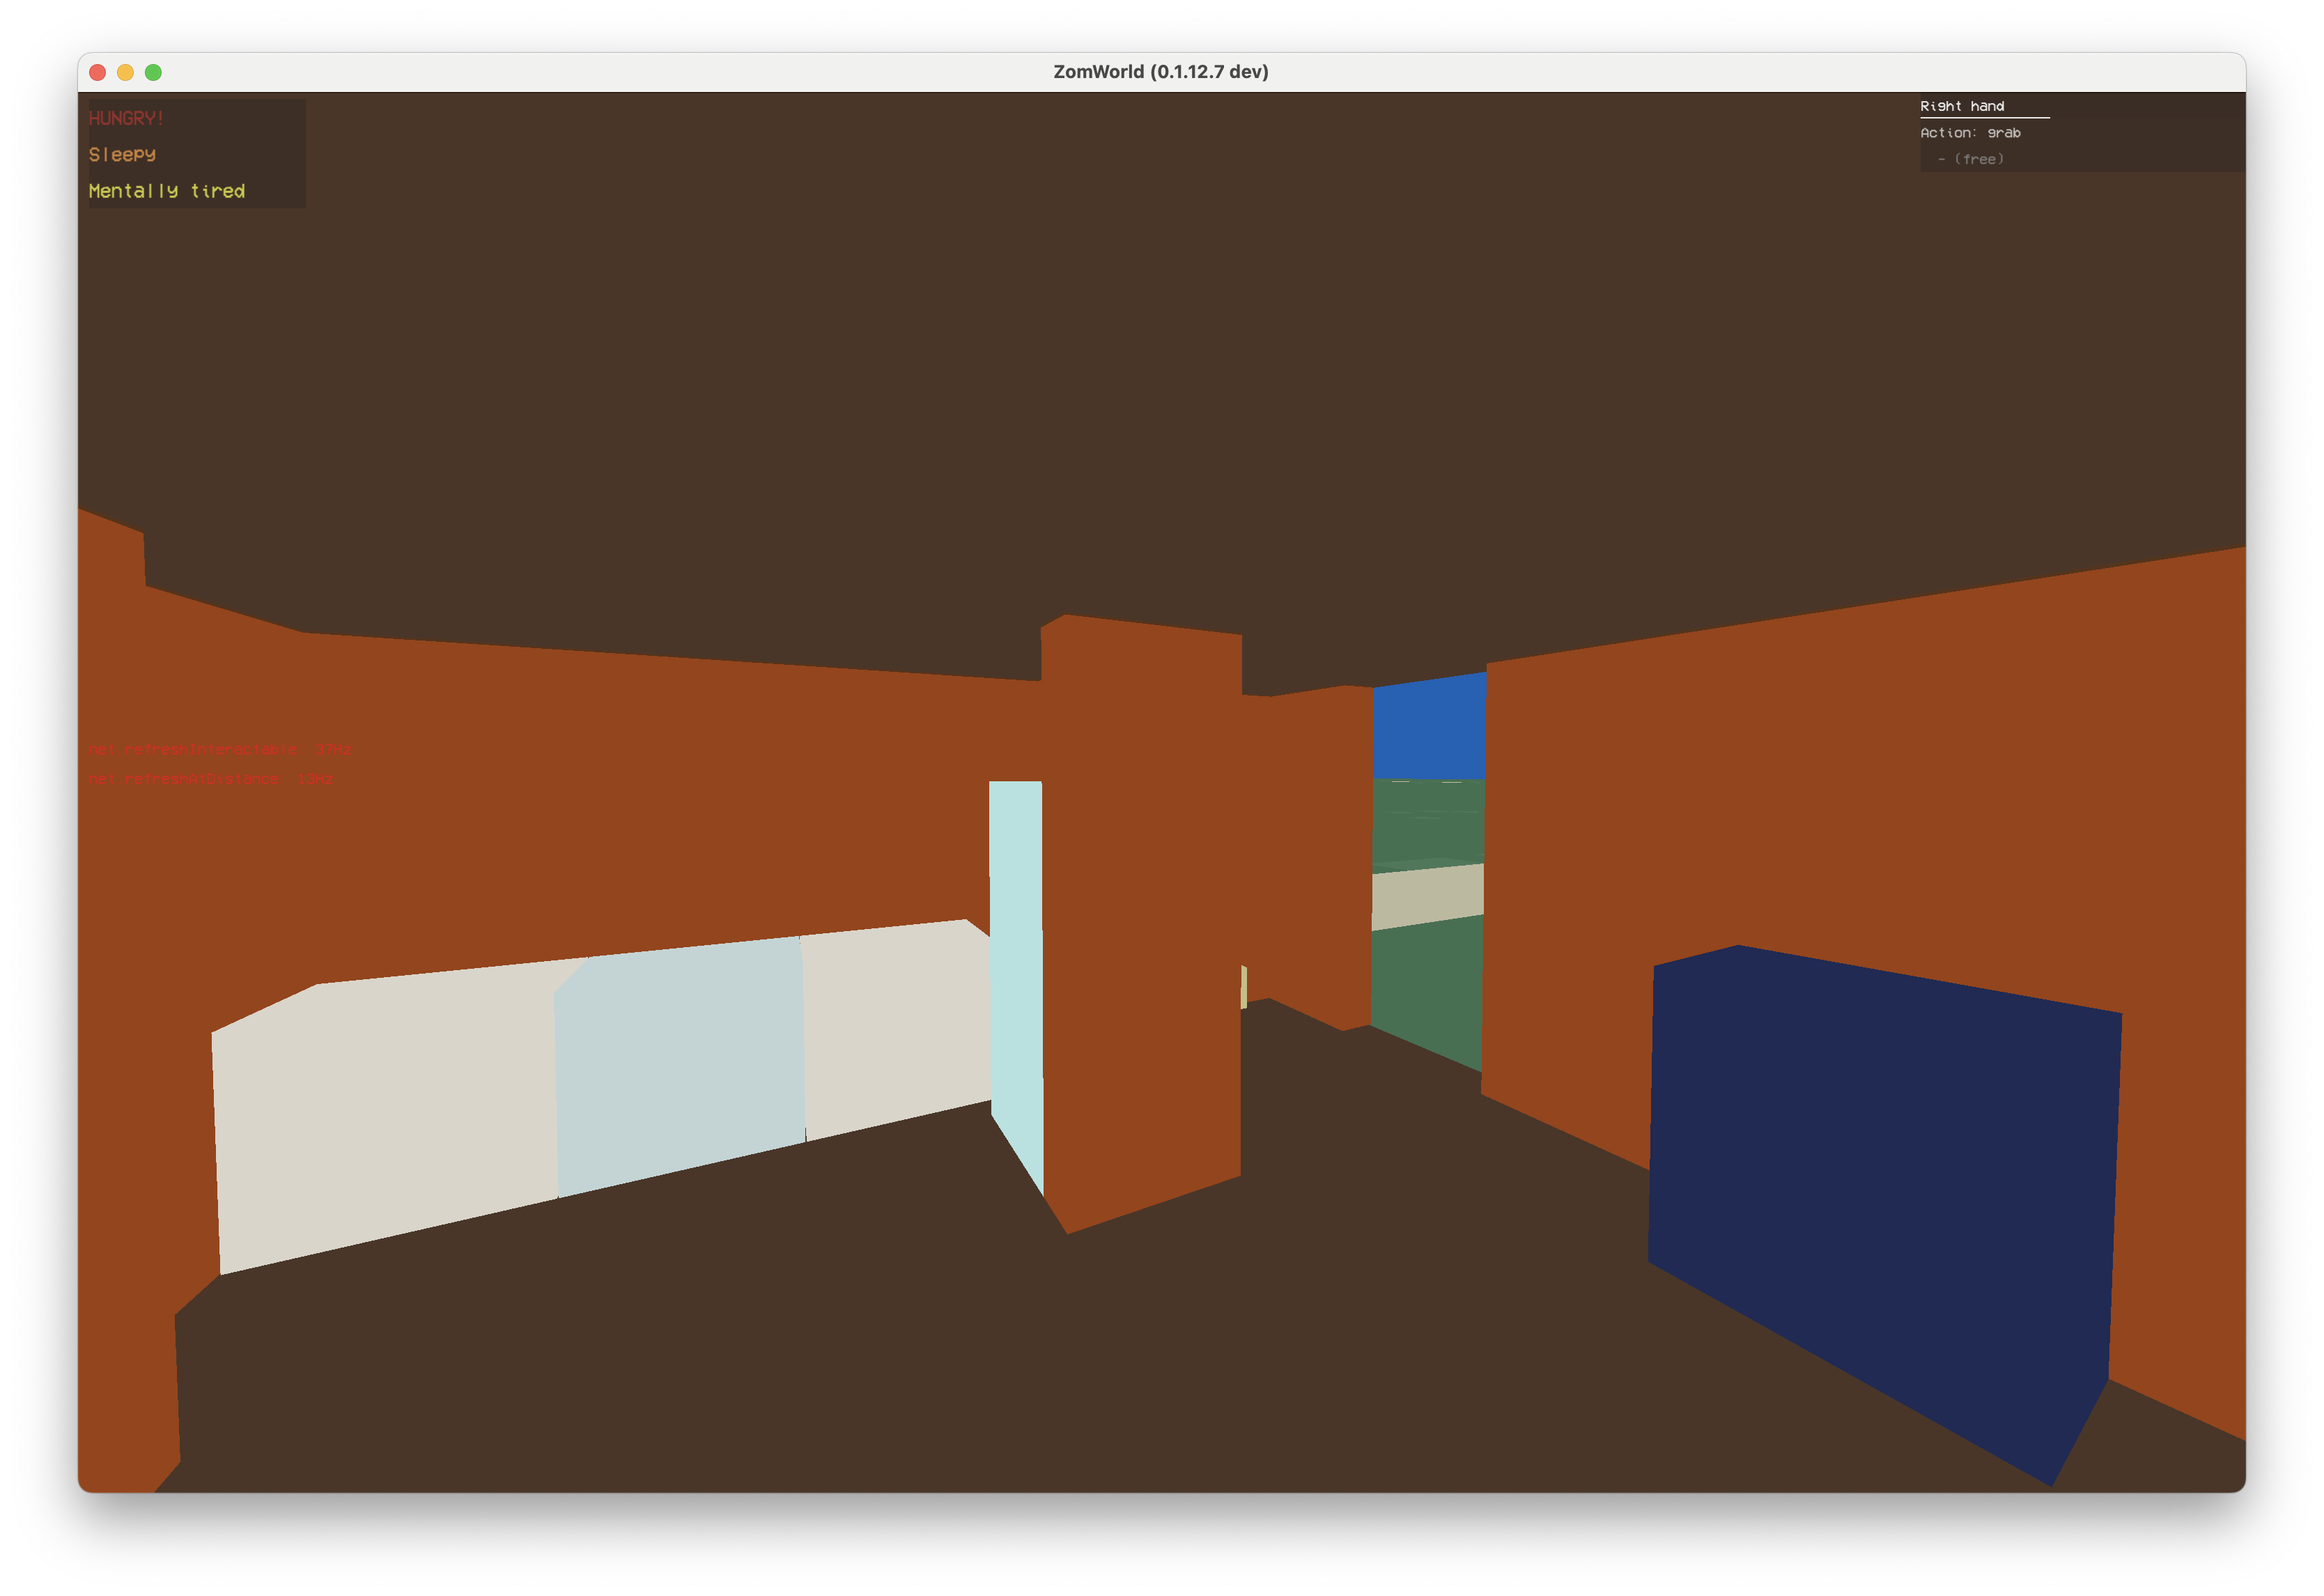Click the Action: grab text
Screen dimensions: 2324x1596
pyautogui.click(x=1970, y=133)
